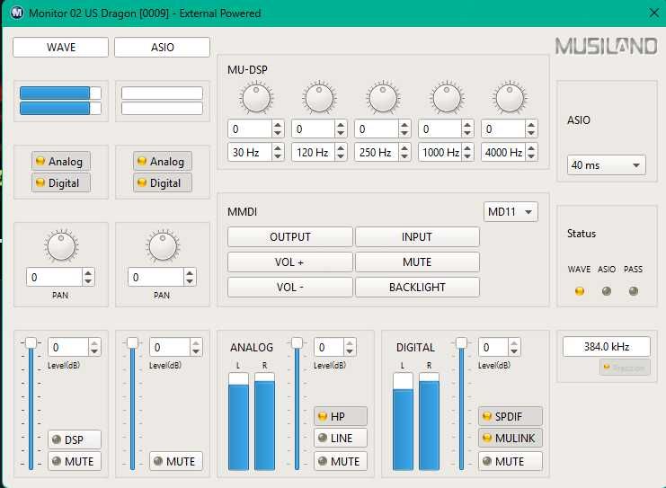Screen dimensions: 666x488
Task: Click the 384.0 kHz sample rate field
Action: (x=606, y=346)
